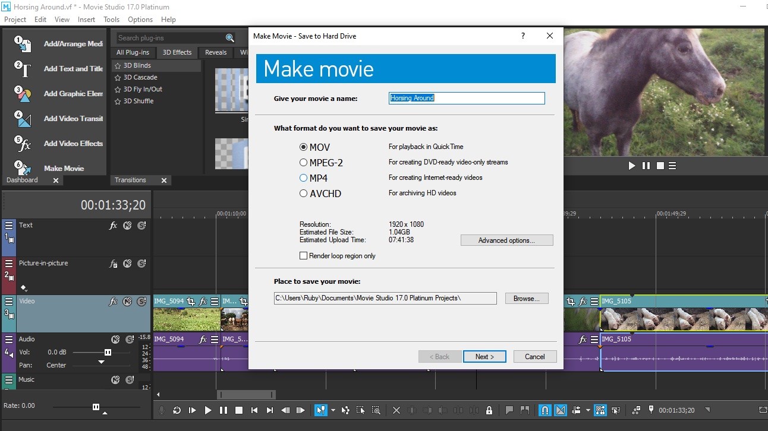Open the preview window menu icon
The width and height of the screenshot is (768, 431).
coord(673,166)
